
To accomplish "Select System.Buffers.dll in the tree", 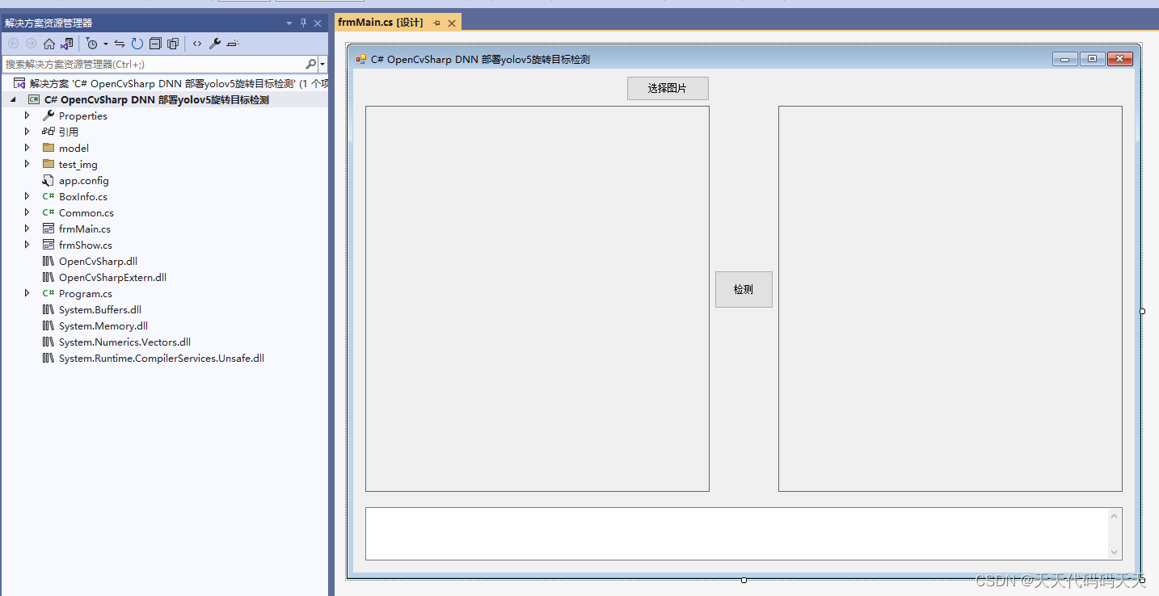I will tap(100, 309).
